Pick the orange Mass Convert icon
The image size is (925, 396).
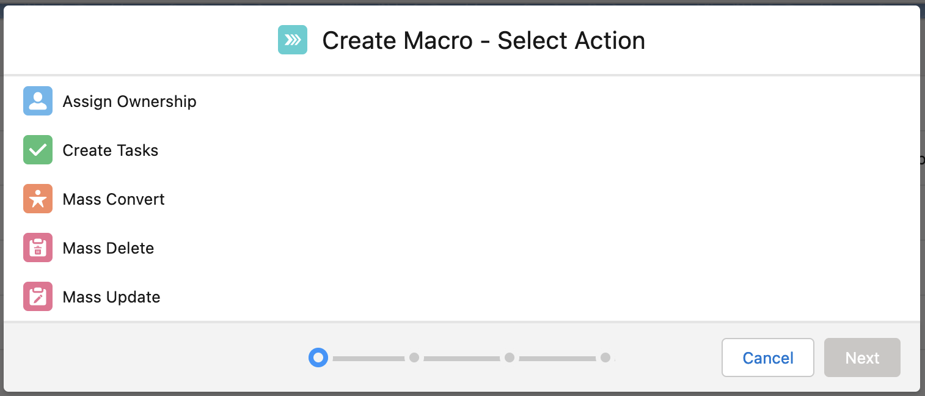tap(38, 199)
